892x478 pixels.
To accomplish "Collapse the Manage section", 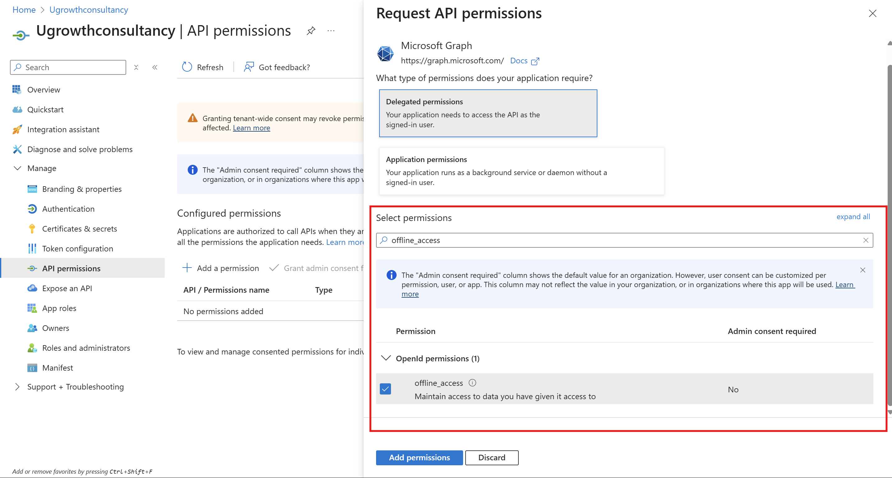I will [17, 169].
